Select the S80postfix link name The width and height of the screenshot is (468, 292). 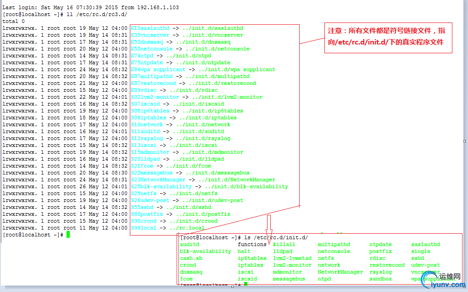[x=147, y=214]
